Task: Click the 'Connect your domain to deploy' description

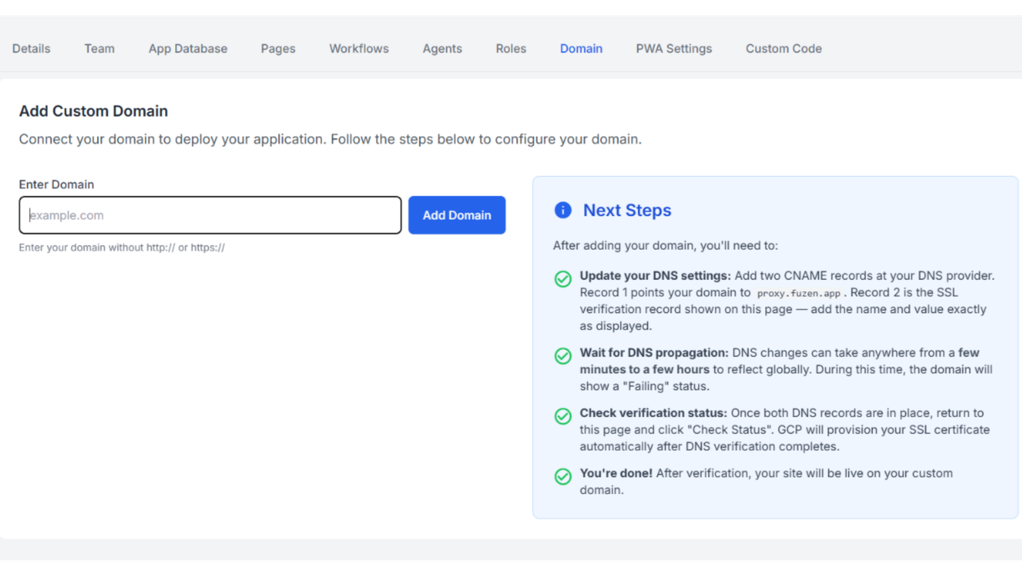Action: point(330,139)
